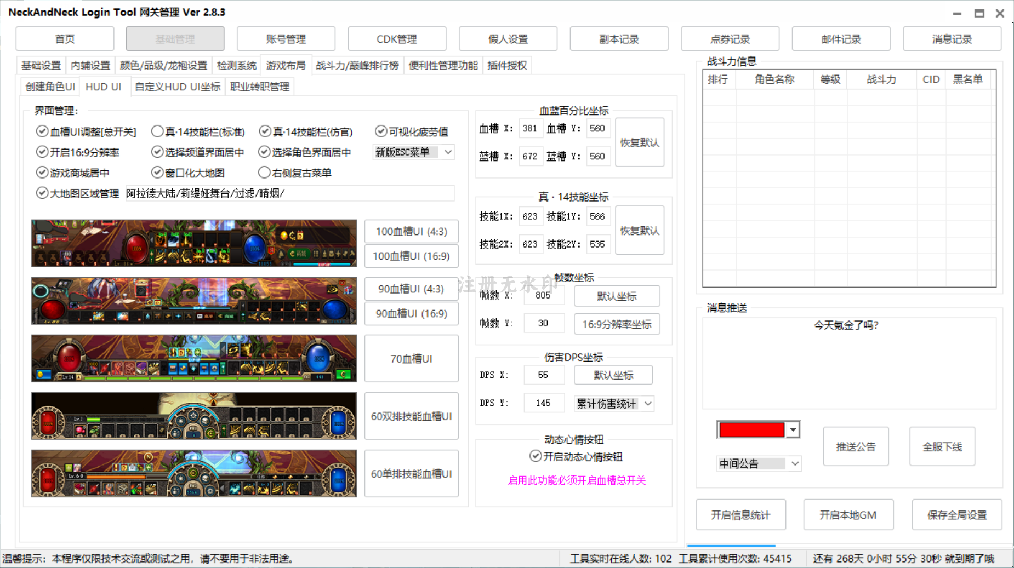Open the 首页 main tab
1014x568 pixels.
point(65,39)
